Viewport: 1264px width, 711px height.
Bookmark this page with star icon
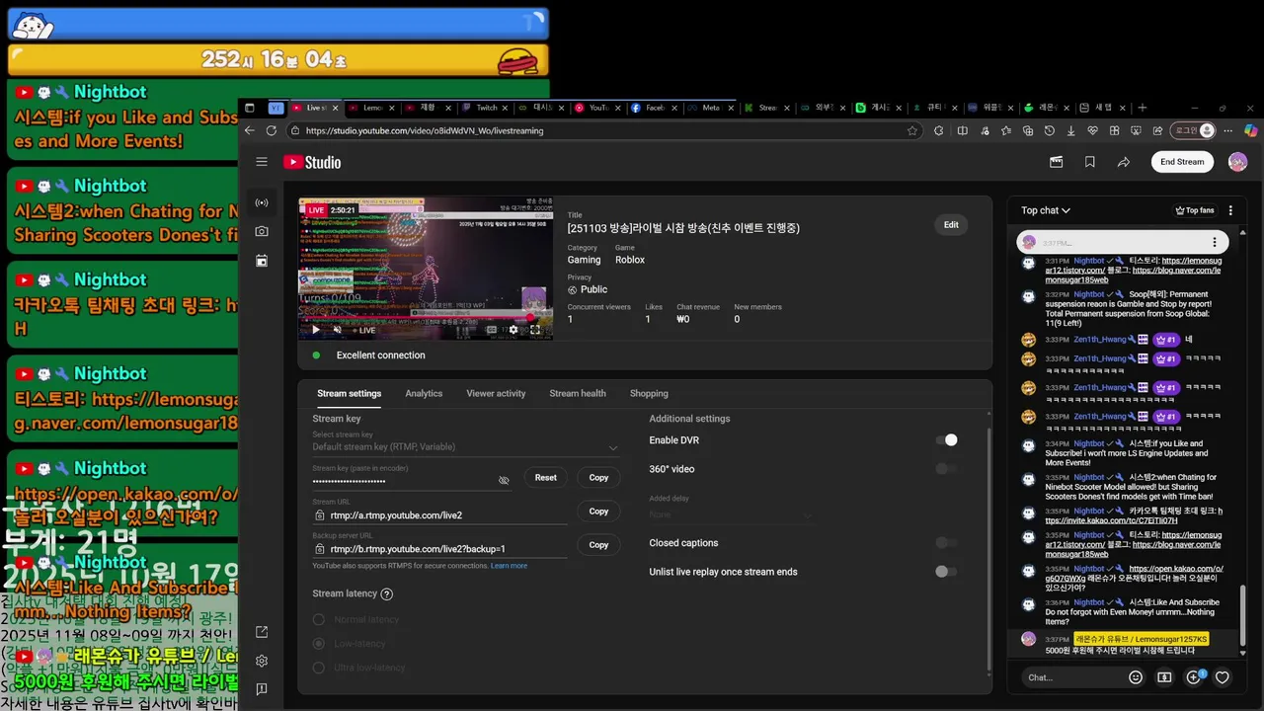(912, 130)
